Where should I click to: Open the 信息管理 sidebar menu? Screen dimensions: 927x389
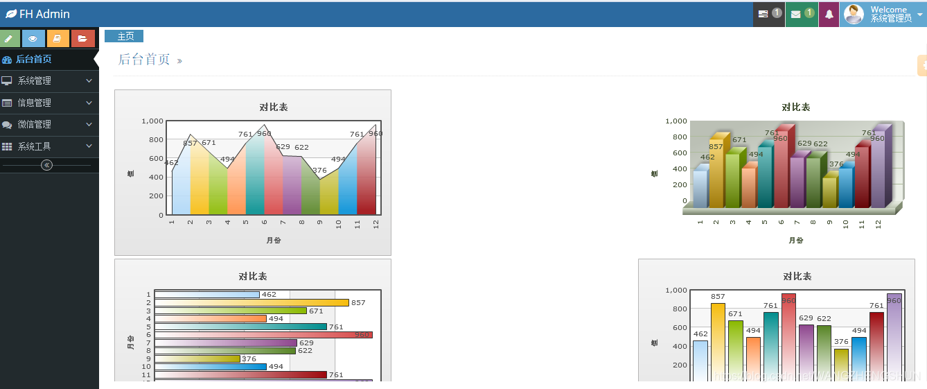pyautogui.click(x=49, y=103)
